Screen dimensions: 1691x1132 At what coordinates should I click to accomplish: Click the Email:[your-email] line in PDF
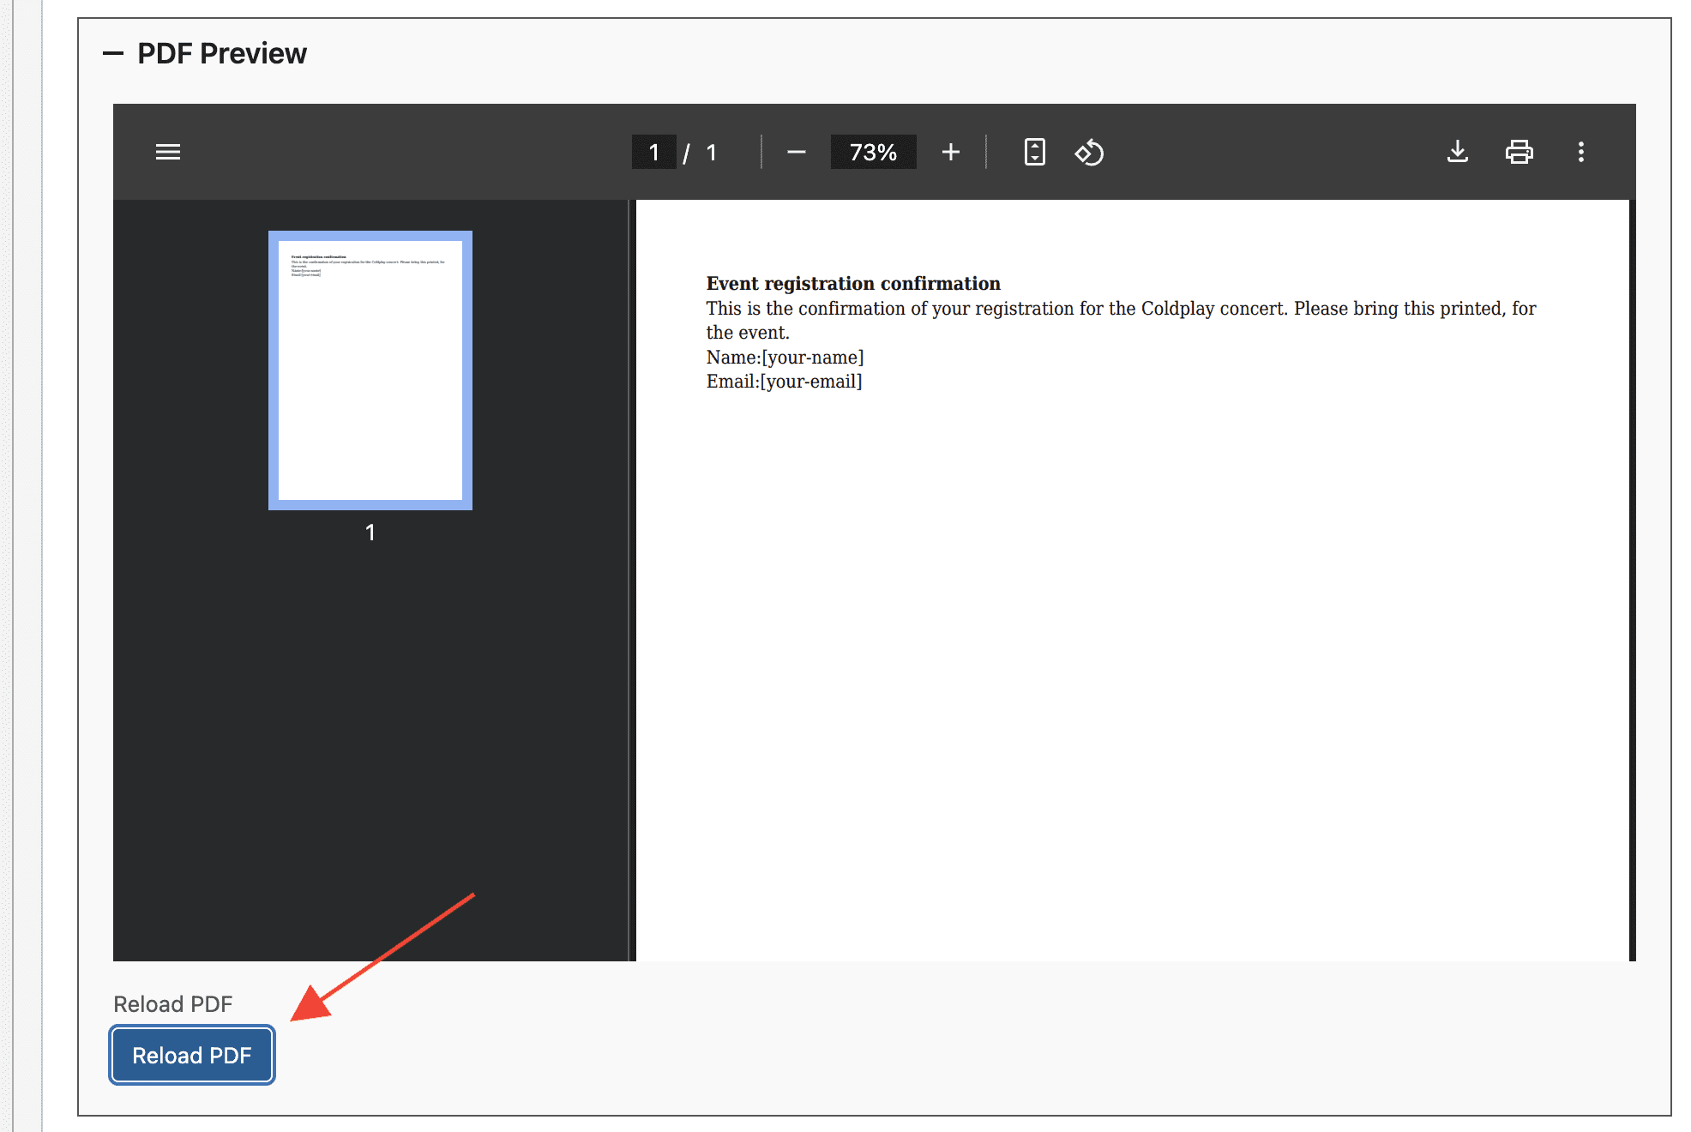784,382
